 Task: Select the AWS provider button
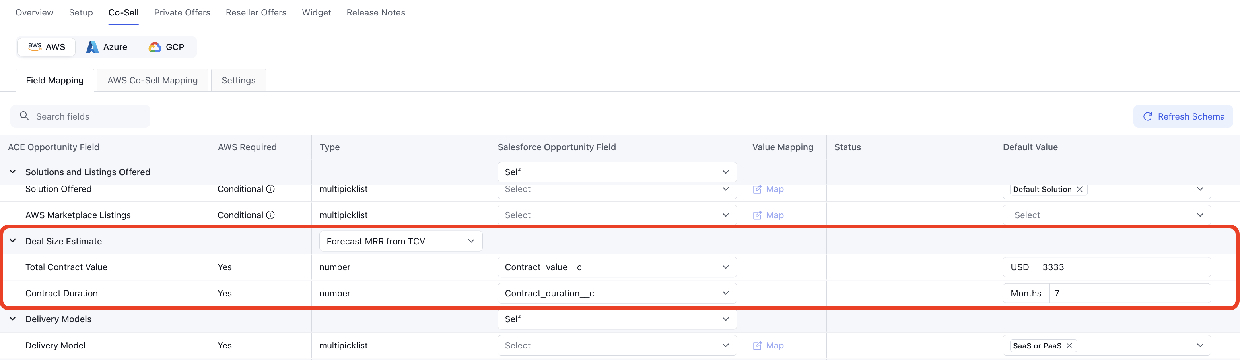tap(47, 46)
